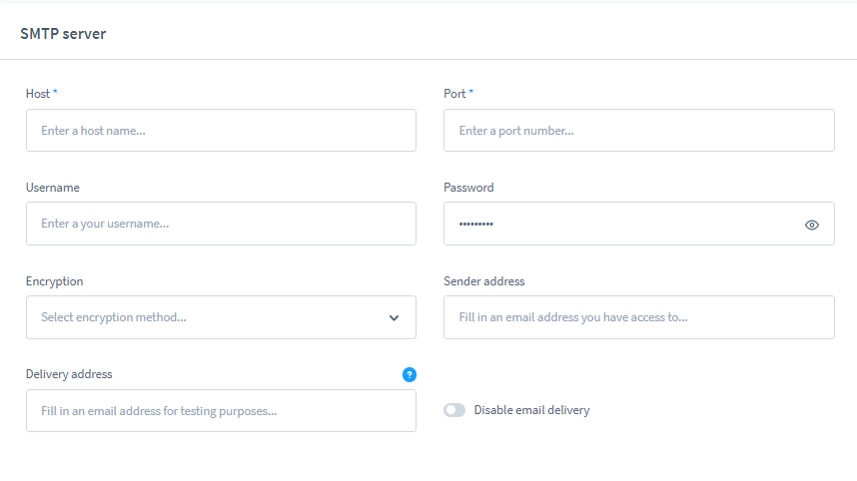
Task: Focus the Sender address email field
Action: [638, 317]
